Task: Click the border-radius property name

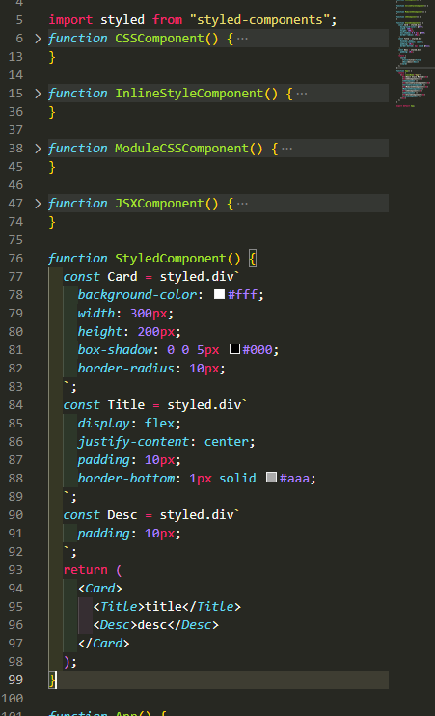Action: click(x=125, y=368)
